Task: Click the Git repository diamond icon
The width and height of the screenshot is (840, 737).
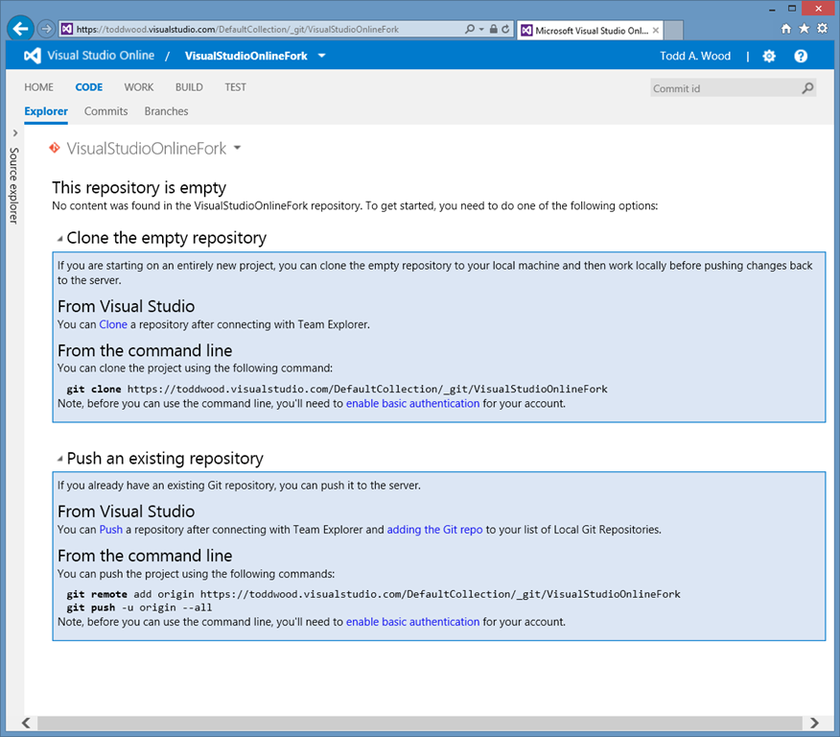Action: 55,148
